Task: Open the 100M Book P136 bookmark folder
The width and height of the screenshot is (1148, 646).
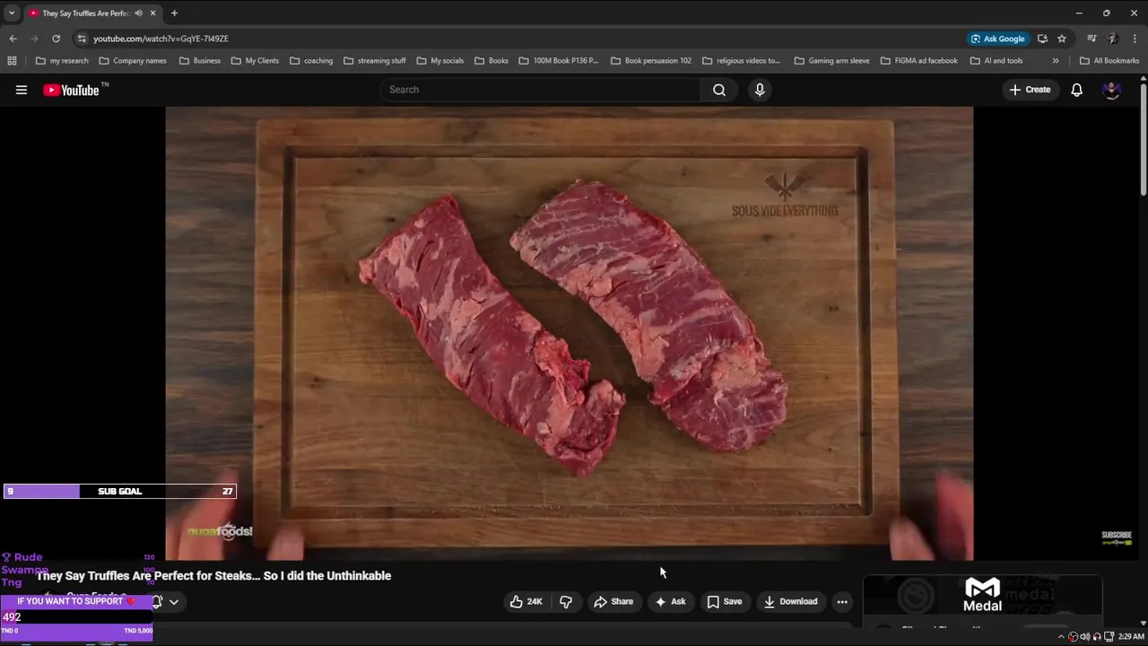Action: [x=558, y=61]
